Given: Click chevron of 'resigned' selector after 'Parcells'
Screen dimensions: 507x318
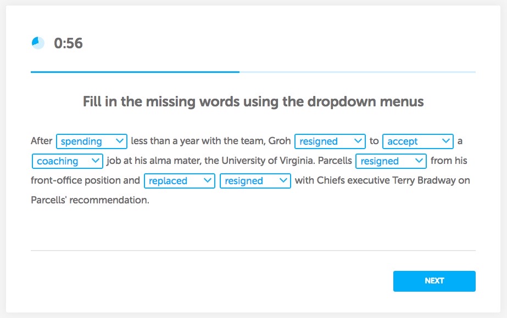Looking at the screenshot, I should (420, 161).
